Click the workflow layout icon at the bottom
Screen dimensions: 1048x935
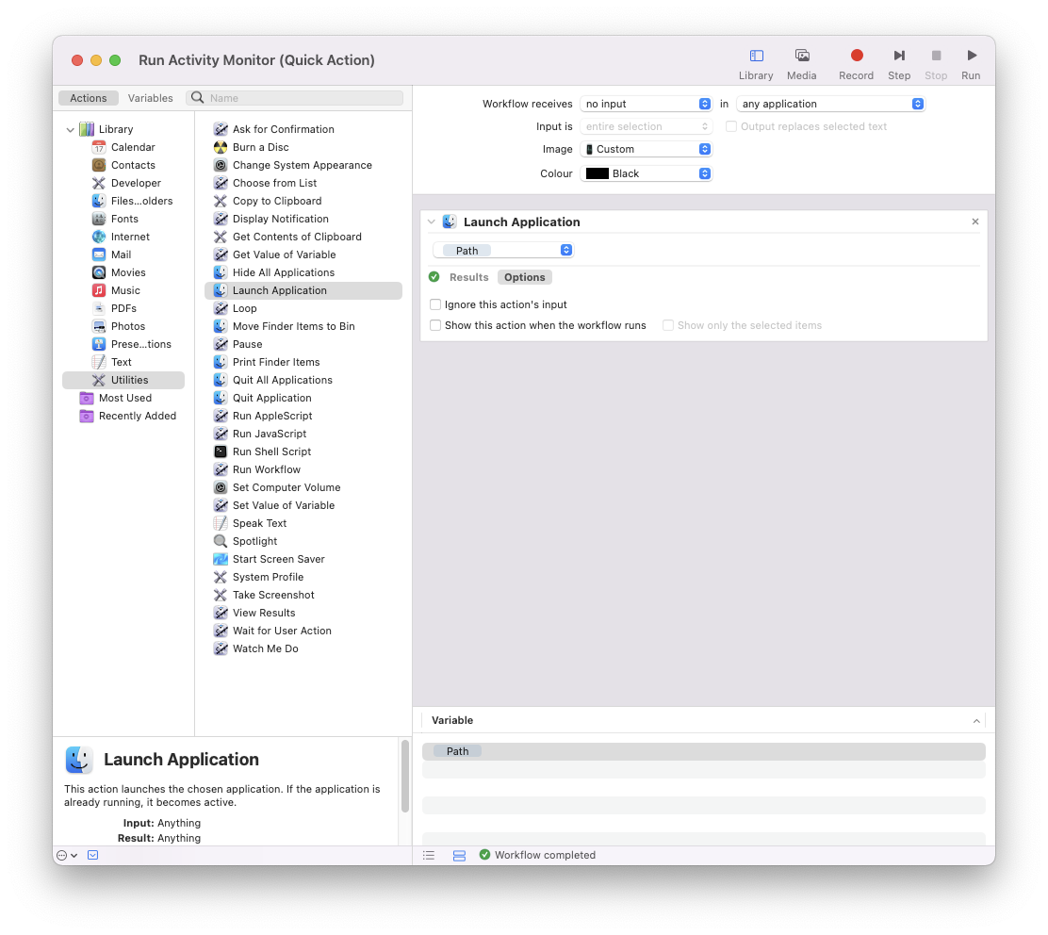point(458,855)
